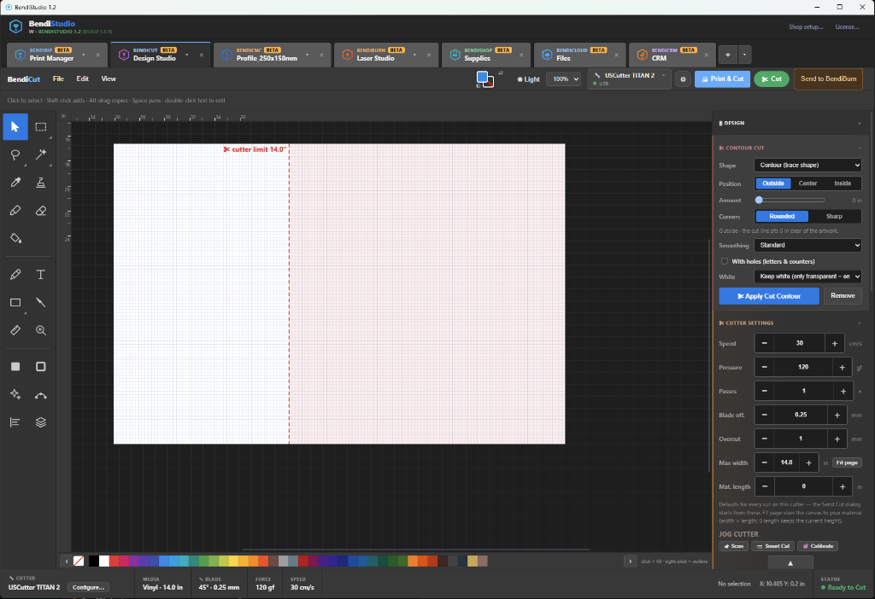Set contour position to Inside

point(842,183)
